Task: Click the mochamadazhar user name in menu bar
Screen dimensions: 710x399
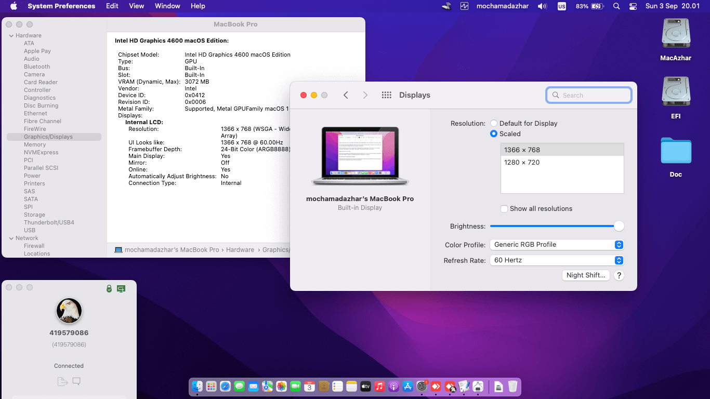Action: [502, 6]
